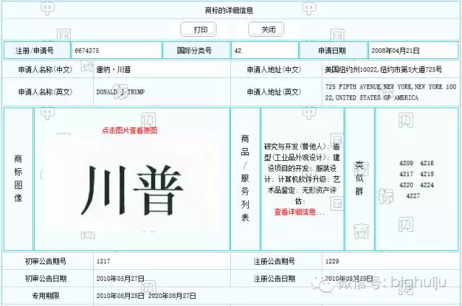The width and height of the screenshot is (462, 306).
Task: Click the 关闭 (Close) button
Action: point(268,30)
